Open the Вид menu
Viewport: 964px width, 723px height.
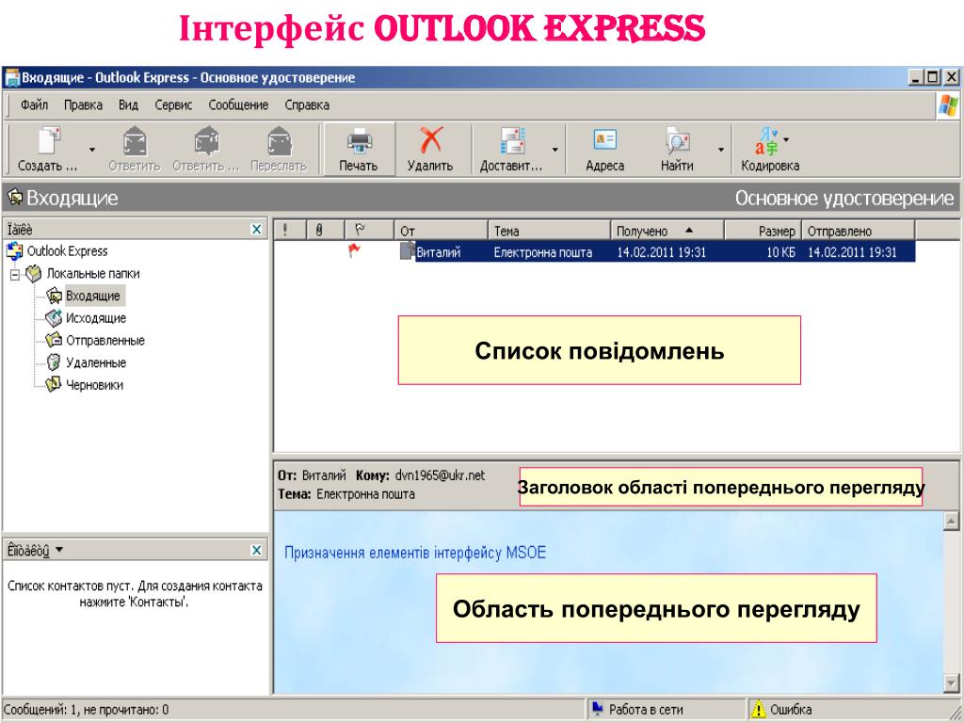click(128, 105)
